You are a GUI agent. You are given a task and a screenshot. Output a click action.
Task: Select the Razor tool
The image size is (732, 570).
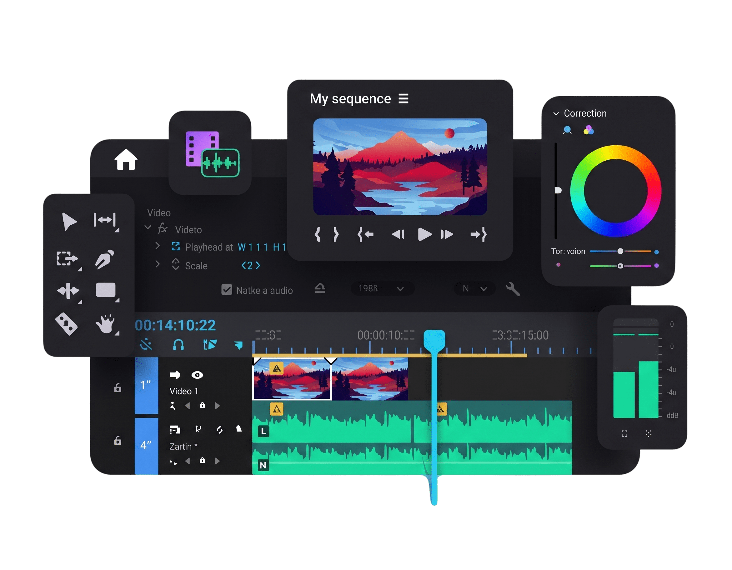(x=66, y=324)
